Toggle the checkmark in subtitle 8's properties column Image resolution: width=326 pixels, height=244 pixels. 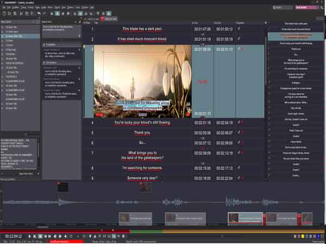pyautogui.click(x=239, y=168)
